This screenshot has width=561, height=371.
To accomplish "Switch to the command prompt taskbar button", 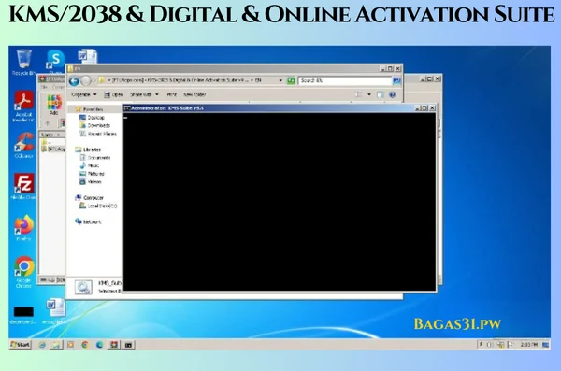I will [128, 345].
